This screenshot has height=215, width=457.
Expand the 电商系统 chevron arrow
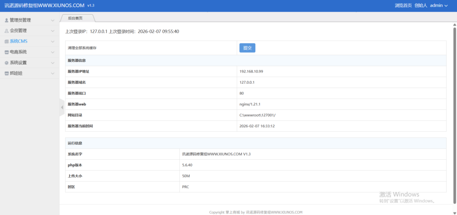coord(53,53)
